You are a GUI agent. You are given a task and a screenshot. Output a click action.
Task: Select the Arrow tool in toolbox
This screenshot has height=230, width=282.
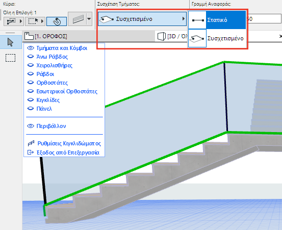click(10, 42)
